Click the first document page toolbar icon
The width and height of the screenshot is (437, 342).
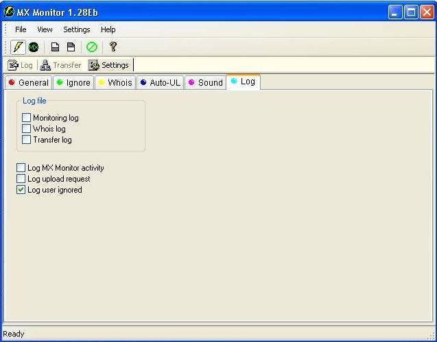(x=55, y=47)
